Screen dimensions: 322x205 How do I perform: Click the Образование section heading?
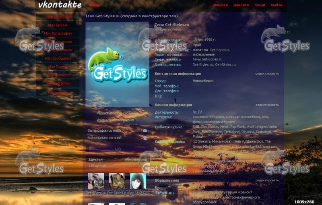point(167,180)
